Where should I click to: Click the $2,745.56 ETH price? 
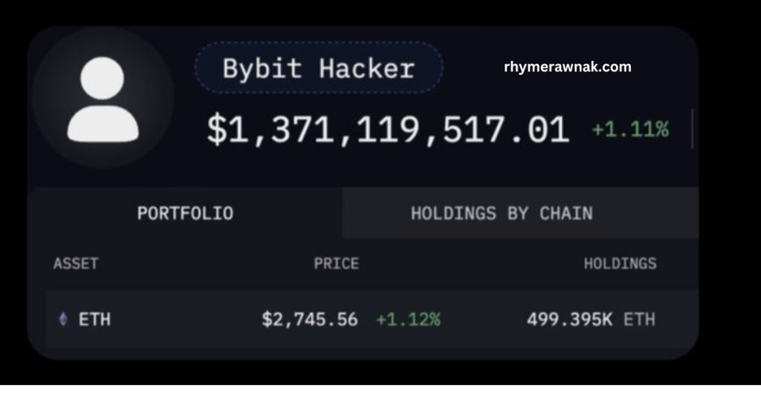(310, 319)
